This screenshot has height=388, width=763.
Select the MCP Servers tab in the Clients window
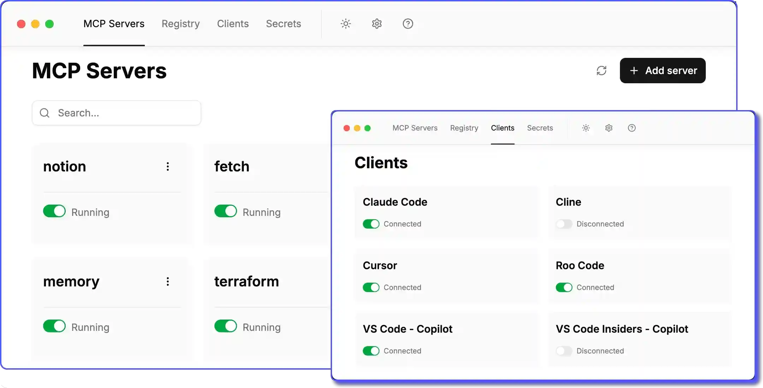(x=414, y=128)
